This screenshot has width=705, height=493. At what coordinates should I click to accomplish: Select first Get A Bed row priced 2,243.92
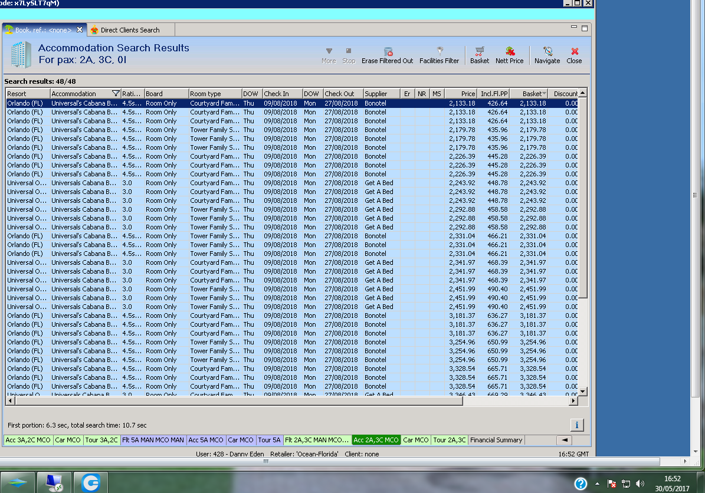point(292,183)
